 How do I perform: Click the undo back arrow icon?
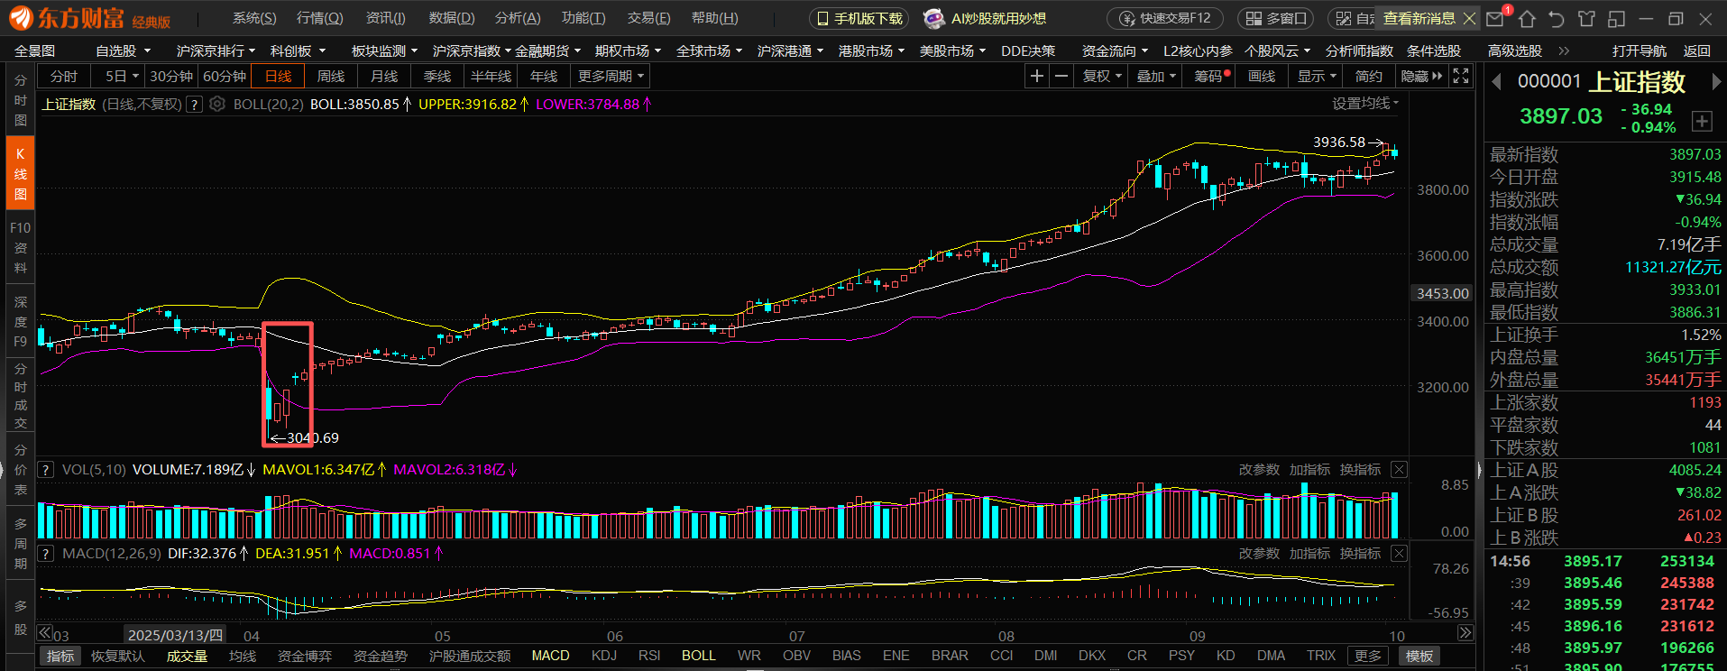[x=1557, y=18]
